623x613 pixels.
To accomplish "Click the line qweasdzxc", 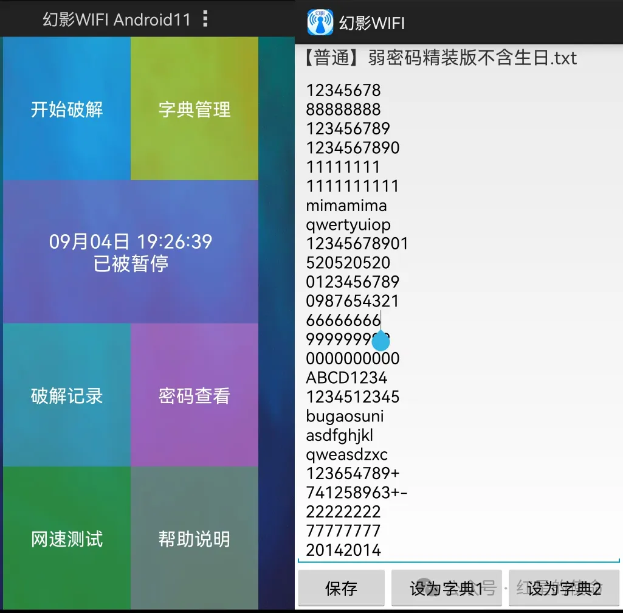I will click(x=347, y=455).
